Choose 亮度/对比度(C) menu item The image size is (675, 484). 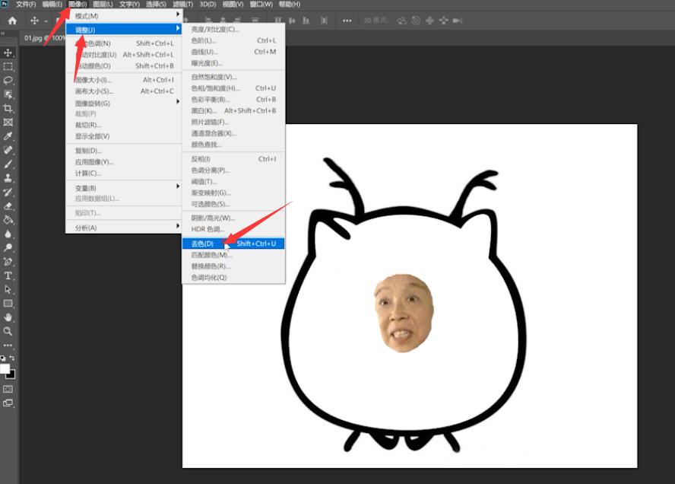coord(233,30)
